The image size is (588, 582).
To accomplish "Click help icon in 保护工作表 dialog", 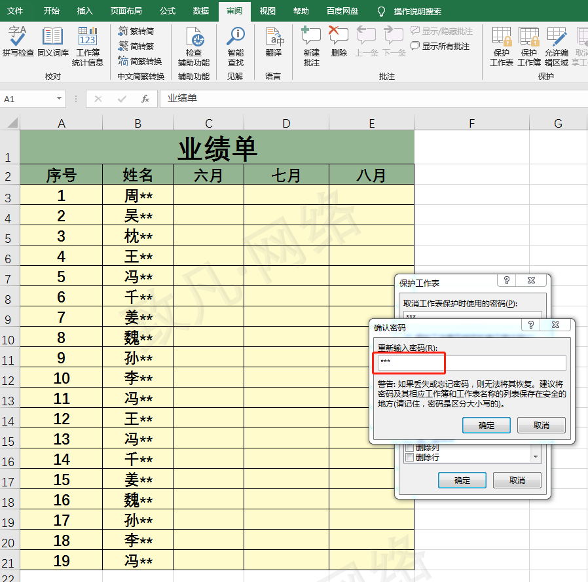I will pyautogui.click(x=507, y=280).
